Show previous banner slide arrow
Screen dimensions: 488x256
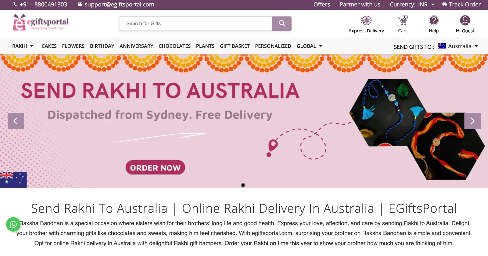click(16, 121)
